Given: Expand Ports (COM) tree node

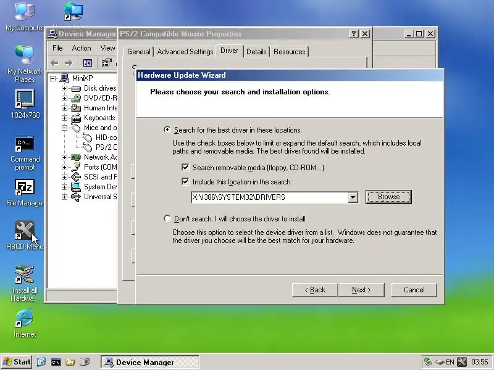Looking at the screenshot, I should click(64, 167).
